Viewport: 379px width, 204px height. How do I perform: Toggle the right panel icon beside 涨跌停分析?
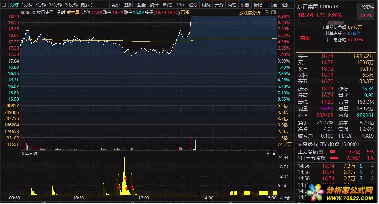coord(274,13)
